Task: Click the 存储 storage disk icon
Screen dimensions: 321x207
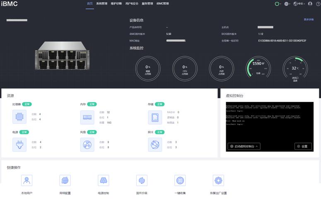Action: pyautogui.click(x=155, y=117)
